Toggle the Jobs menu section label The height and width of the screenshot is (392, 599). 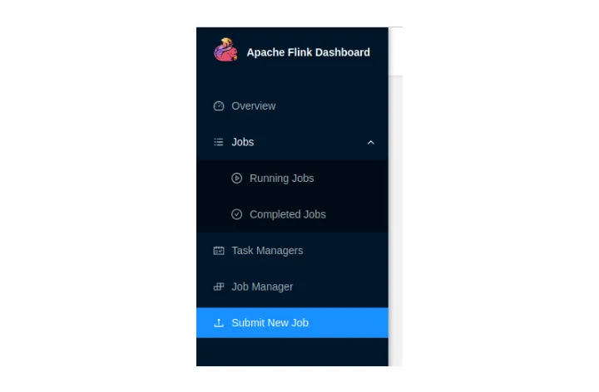(243, 142)
